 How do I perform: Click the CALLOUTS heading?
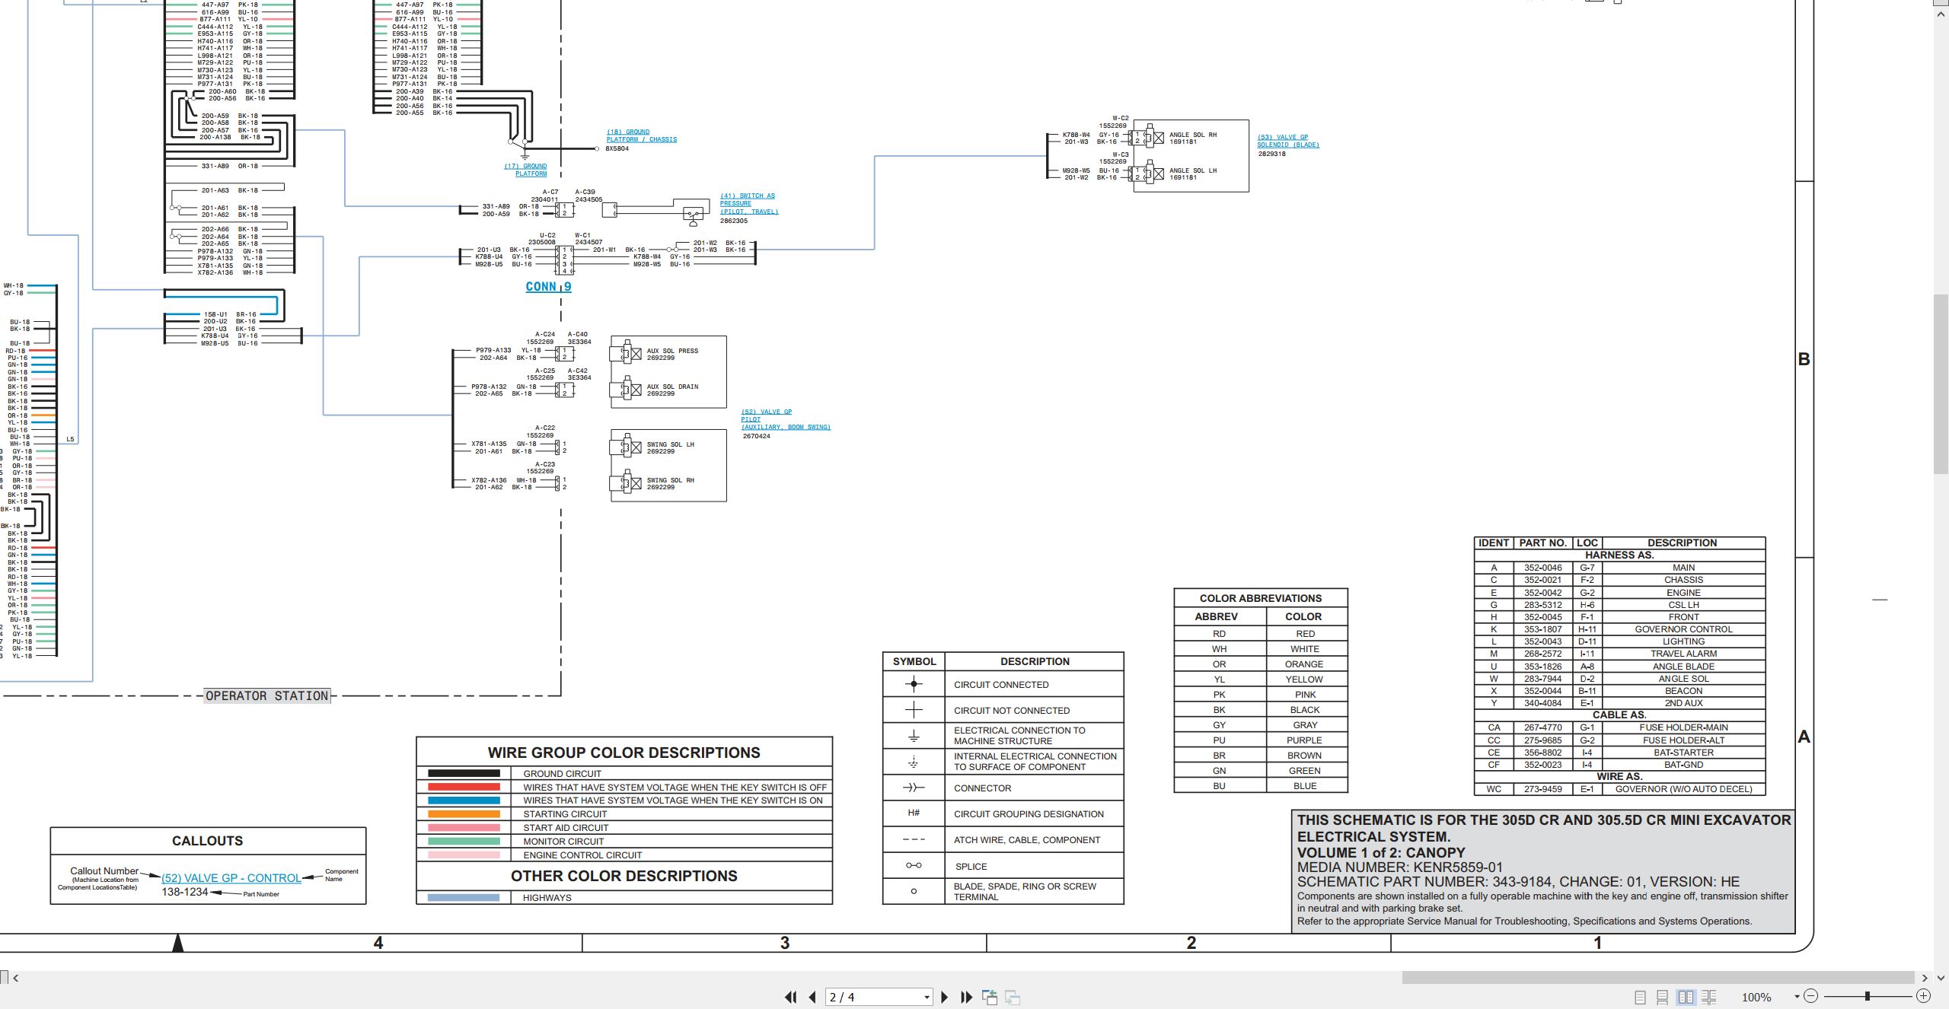208,841
